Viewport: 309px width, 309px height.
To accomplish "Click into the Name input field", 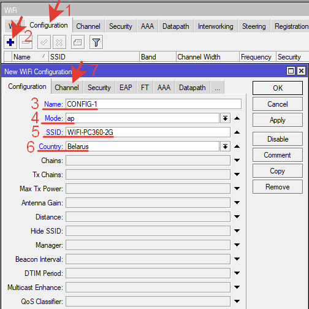I will coord(153,104).
